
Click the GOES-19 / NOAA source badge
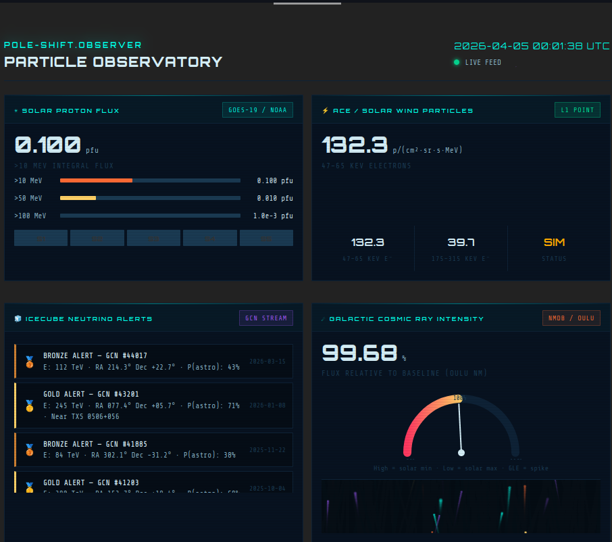click(x=257, y=109)
